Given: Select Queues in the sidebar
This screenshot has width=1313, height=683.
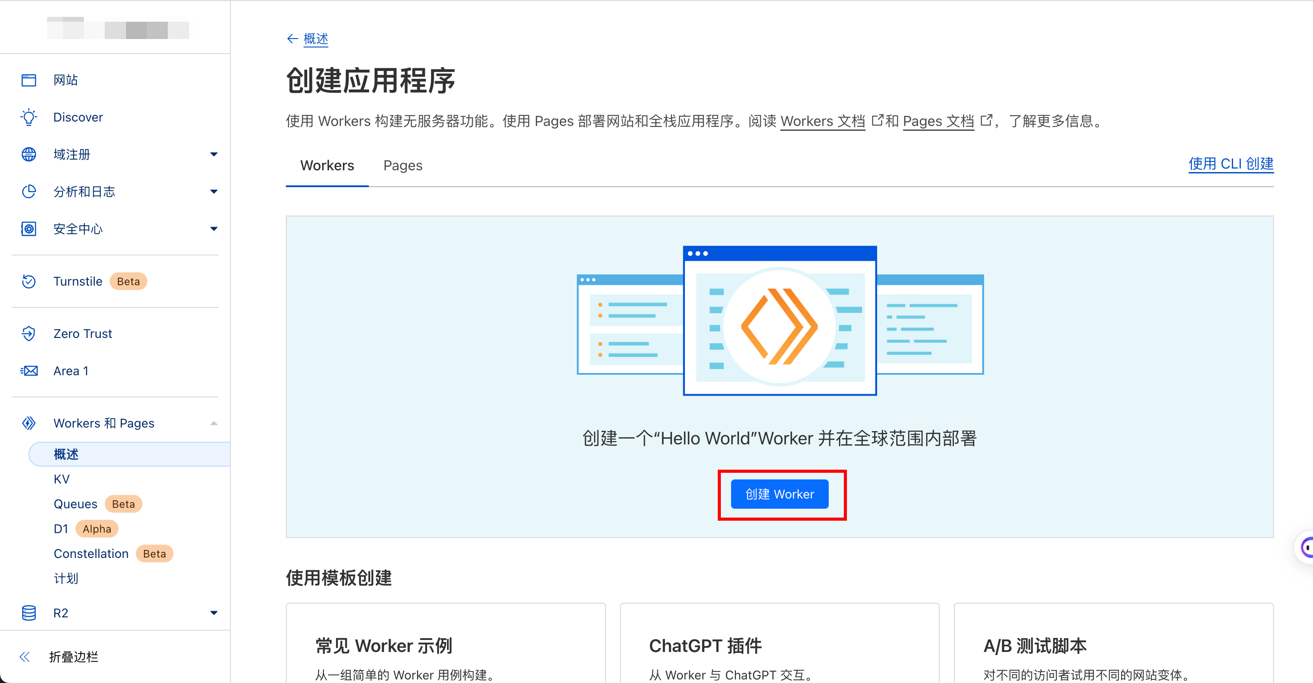Looking at the screenshot, I should tap(75, 504).
